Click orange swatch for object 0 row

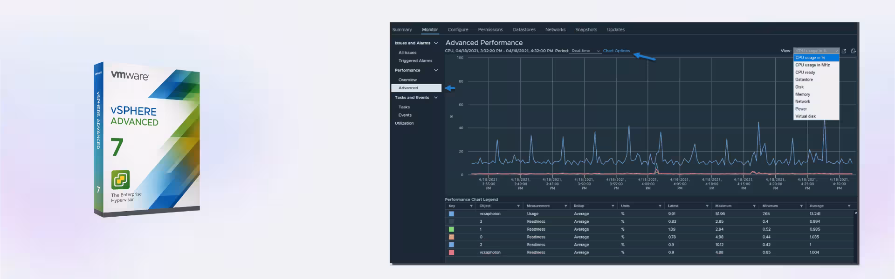[451, 237]
